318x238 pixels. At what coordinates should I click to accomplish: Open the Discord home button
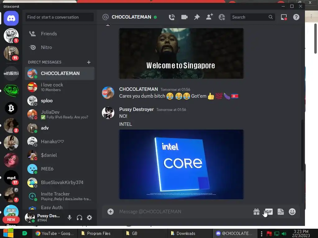coord(11,18)
